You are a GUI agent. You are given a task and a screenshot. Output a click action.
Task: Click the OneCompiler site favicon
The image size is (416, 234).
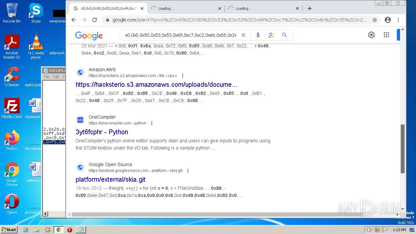80,120
